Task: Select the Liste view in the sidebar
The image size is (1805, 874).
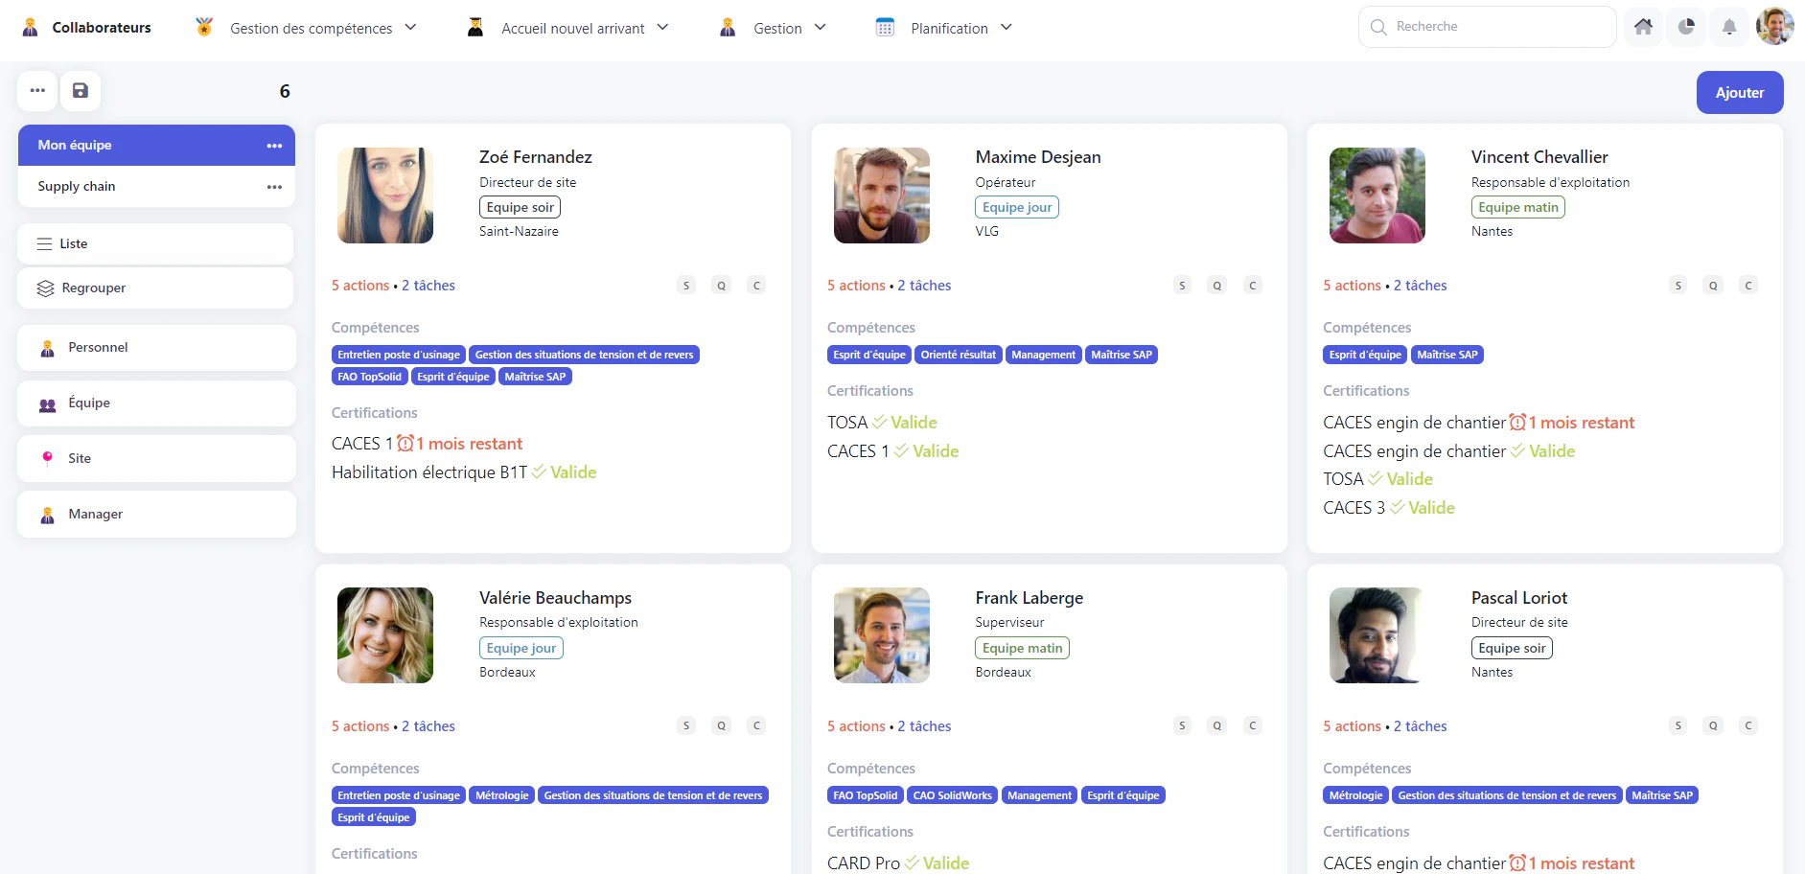Action: click(x=155, y=243)
